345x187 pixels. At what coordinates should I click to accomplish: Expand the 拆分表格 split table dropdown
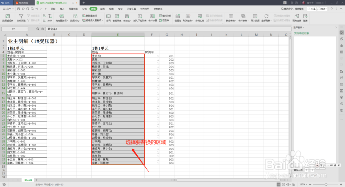coord(236,21)
